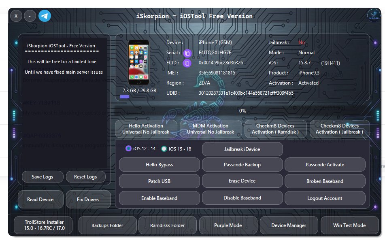385x242 pixels.
Task: Click the iOS version 15.8.7
Action: click(x=304, y=63)
